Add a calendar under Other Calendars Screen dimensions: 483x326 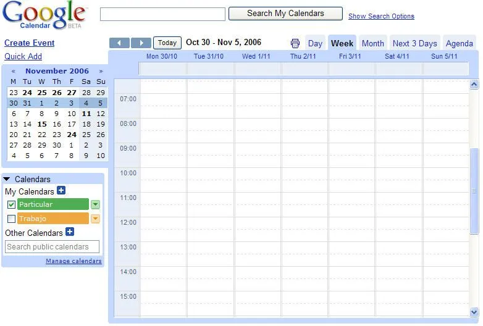point(70,232)
